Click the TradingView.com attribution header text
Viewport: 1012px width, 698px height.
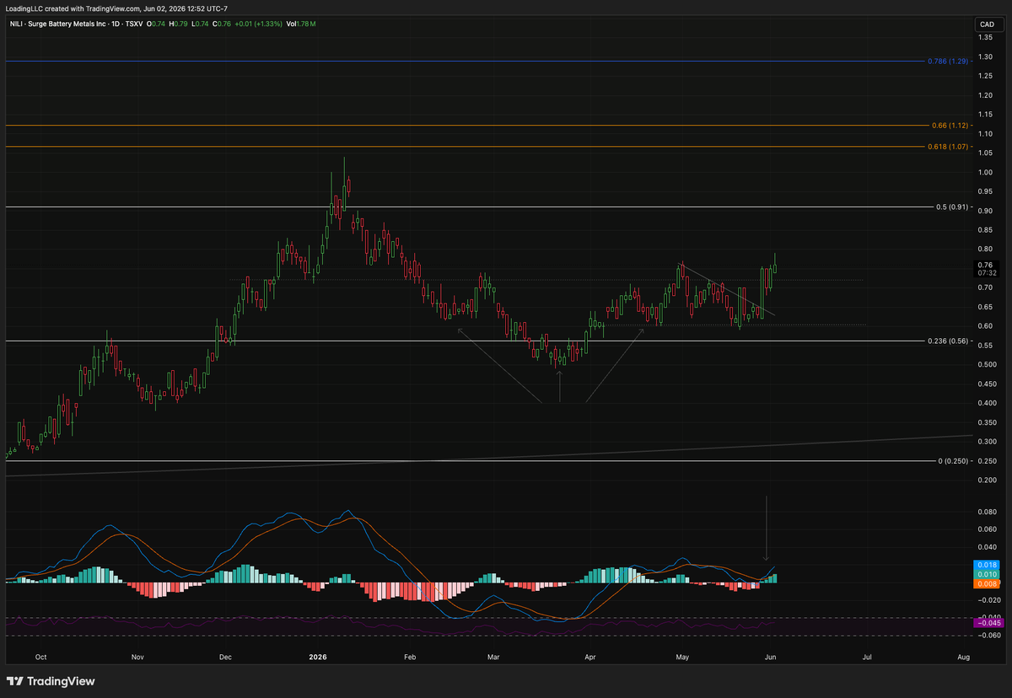116,8
